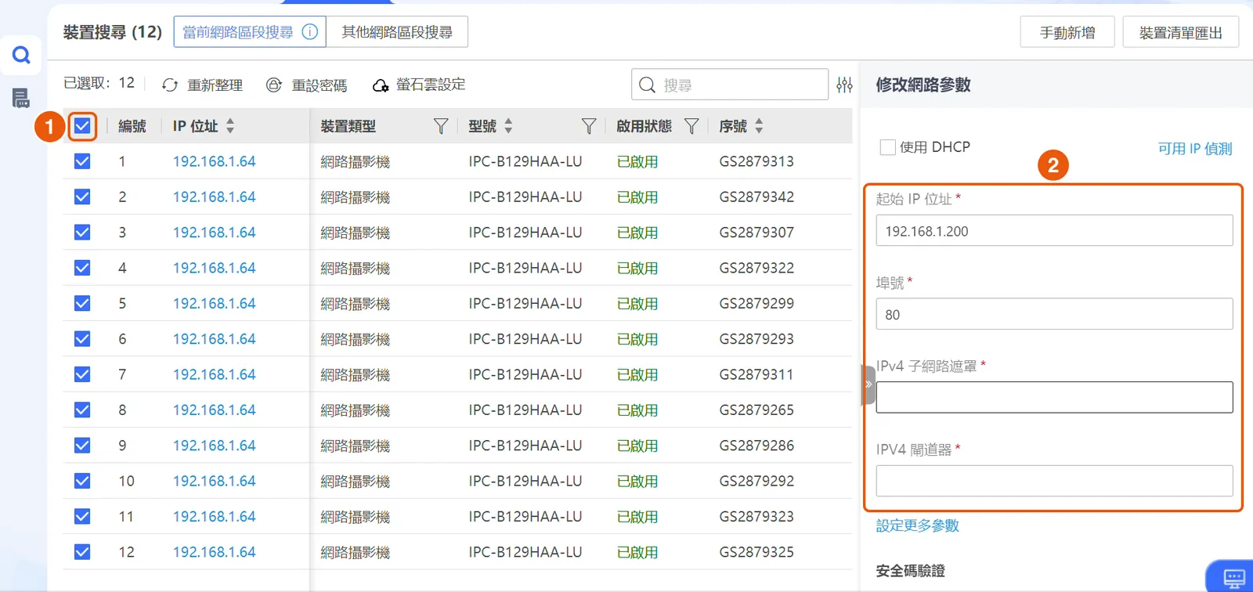Click the IPv4 子網路遮罩 input field
This screenshot has height=592, width=1253.
[1054, 397]
